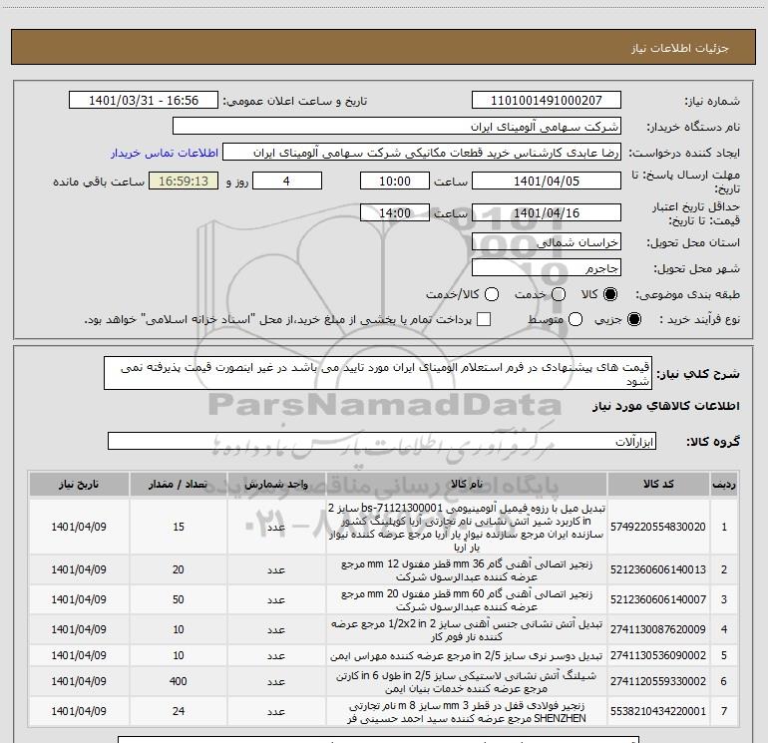This screenshot has width=768, height=743.
Task: Click the response deadline date 1401/04/05
Action: (x=547, y=181)
